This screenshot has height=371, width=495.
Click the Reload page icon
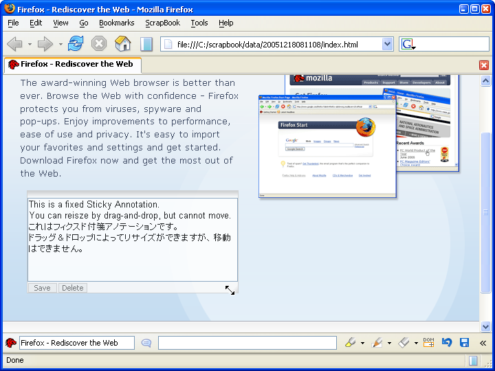click(75, 44)
